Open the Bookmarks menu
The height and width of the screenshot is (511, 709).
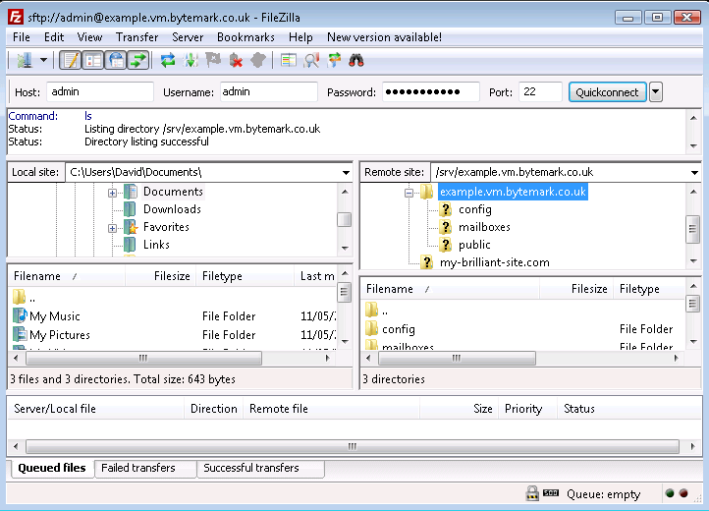point(245,37)
